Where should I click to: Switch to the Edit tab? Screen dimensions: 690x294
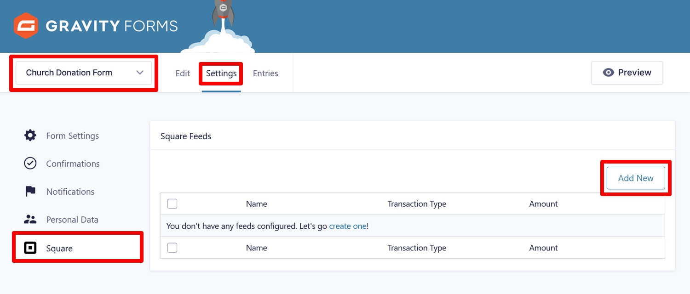pos(183,73)
